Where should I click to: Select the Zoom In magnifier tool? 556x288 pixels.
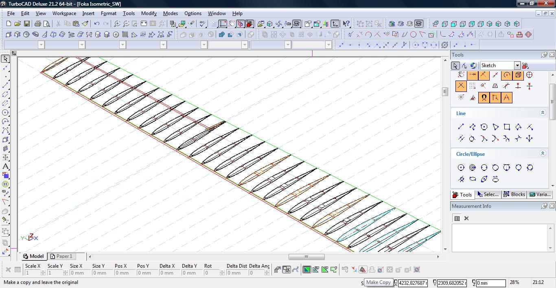point(117,24)
